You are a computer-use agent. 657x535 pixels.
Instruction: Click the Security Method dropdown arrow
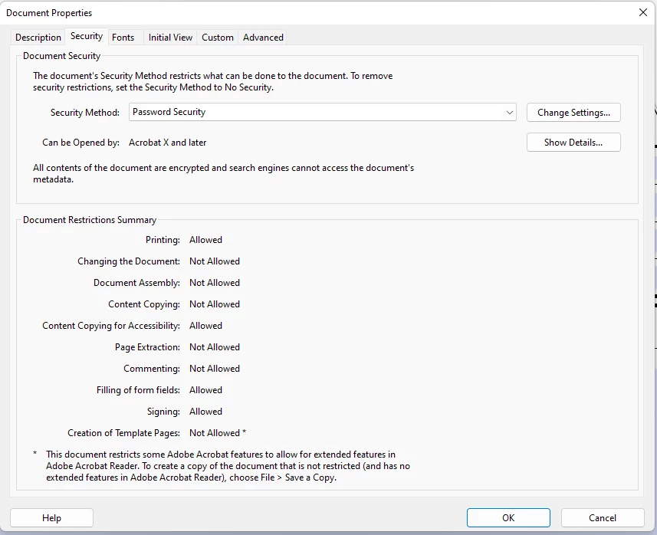(x=509, y=112)
